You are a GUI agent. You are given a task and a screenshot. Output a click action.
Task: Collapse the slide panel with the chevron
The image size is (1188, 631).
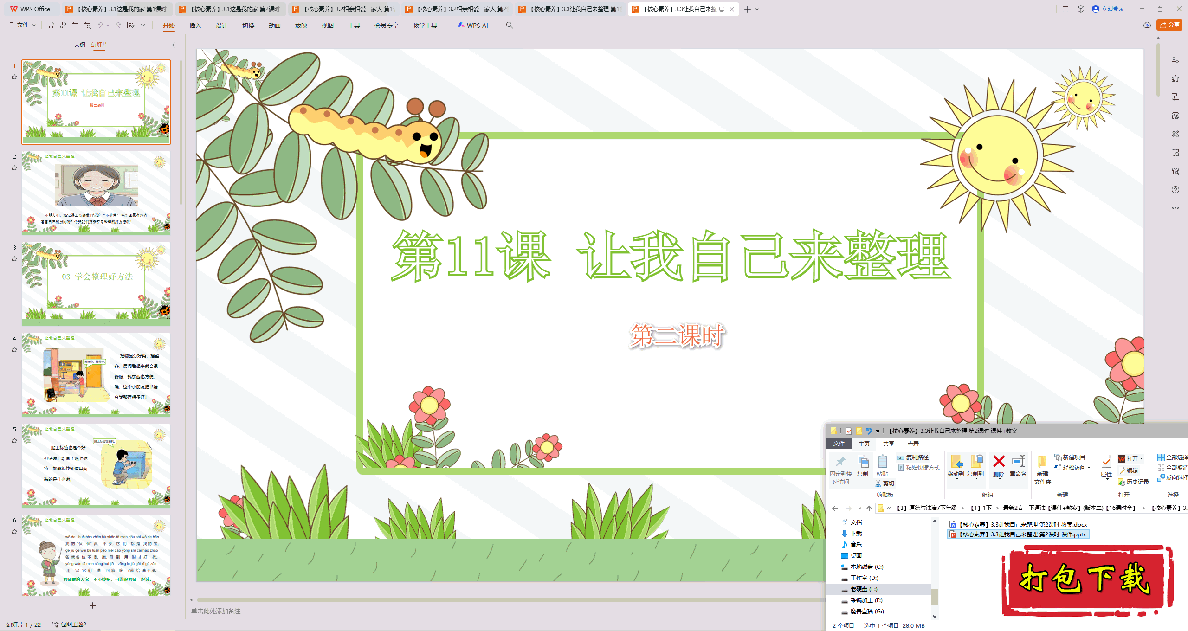tap(174, 45)
